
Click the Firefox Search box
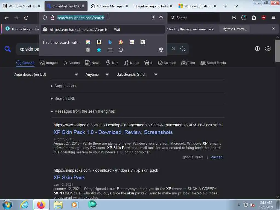pyautogui.click(x=194, y=18)
